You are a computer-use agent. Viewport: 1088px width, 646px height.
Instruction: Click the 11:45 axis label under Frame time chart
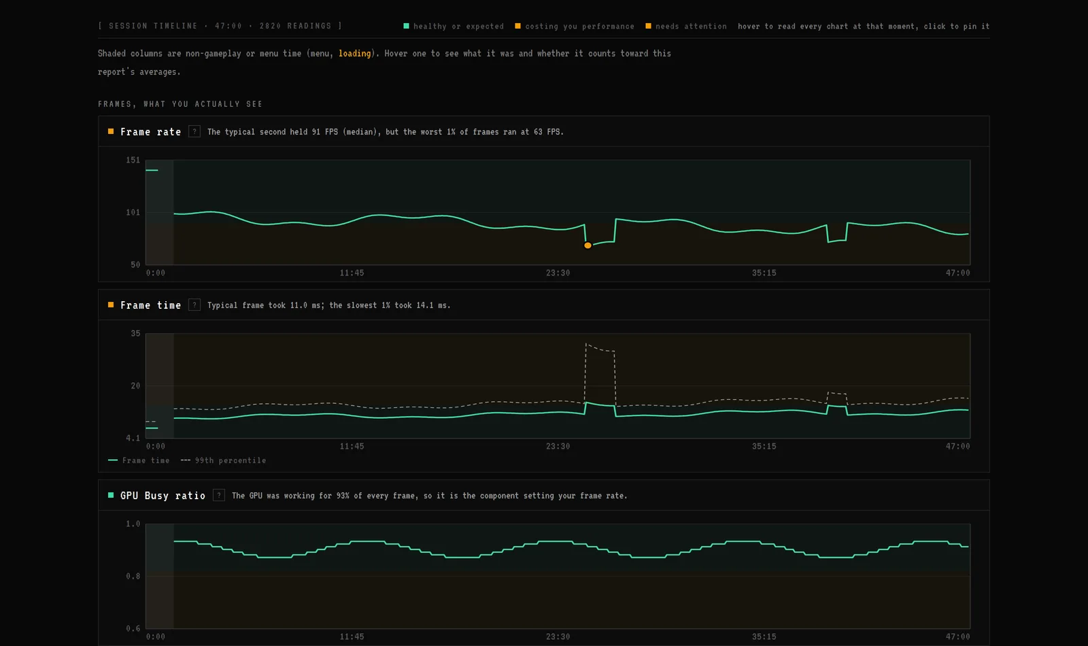pyautogui.click(x=352, y=446)
